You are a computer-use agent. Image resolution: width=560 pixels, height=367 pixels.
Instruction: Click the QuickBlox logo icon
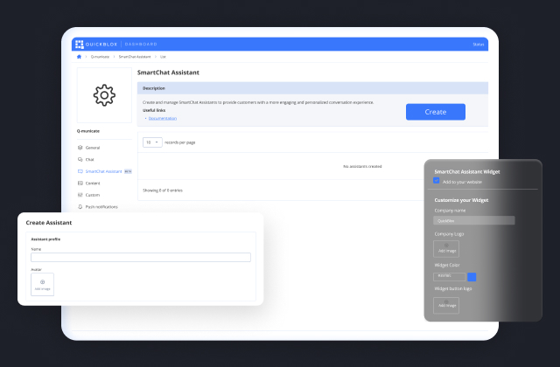(80, 45)
